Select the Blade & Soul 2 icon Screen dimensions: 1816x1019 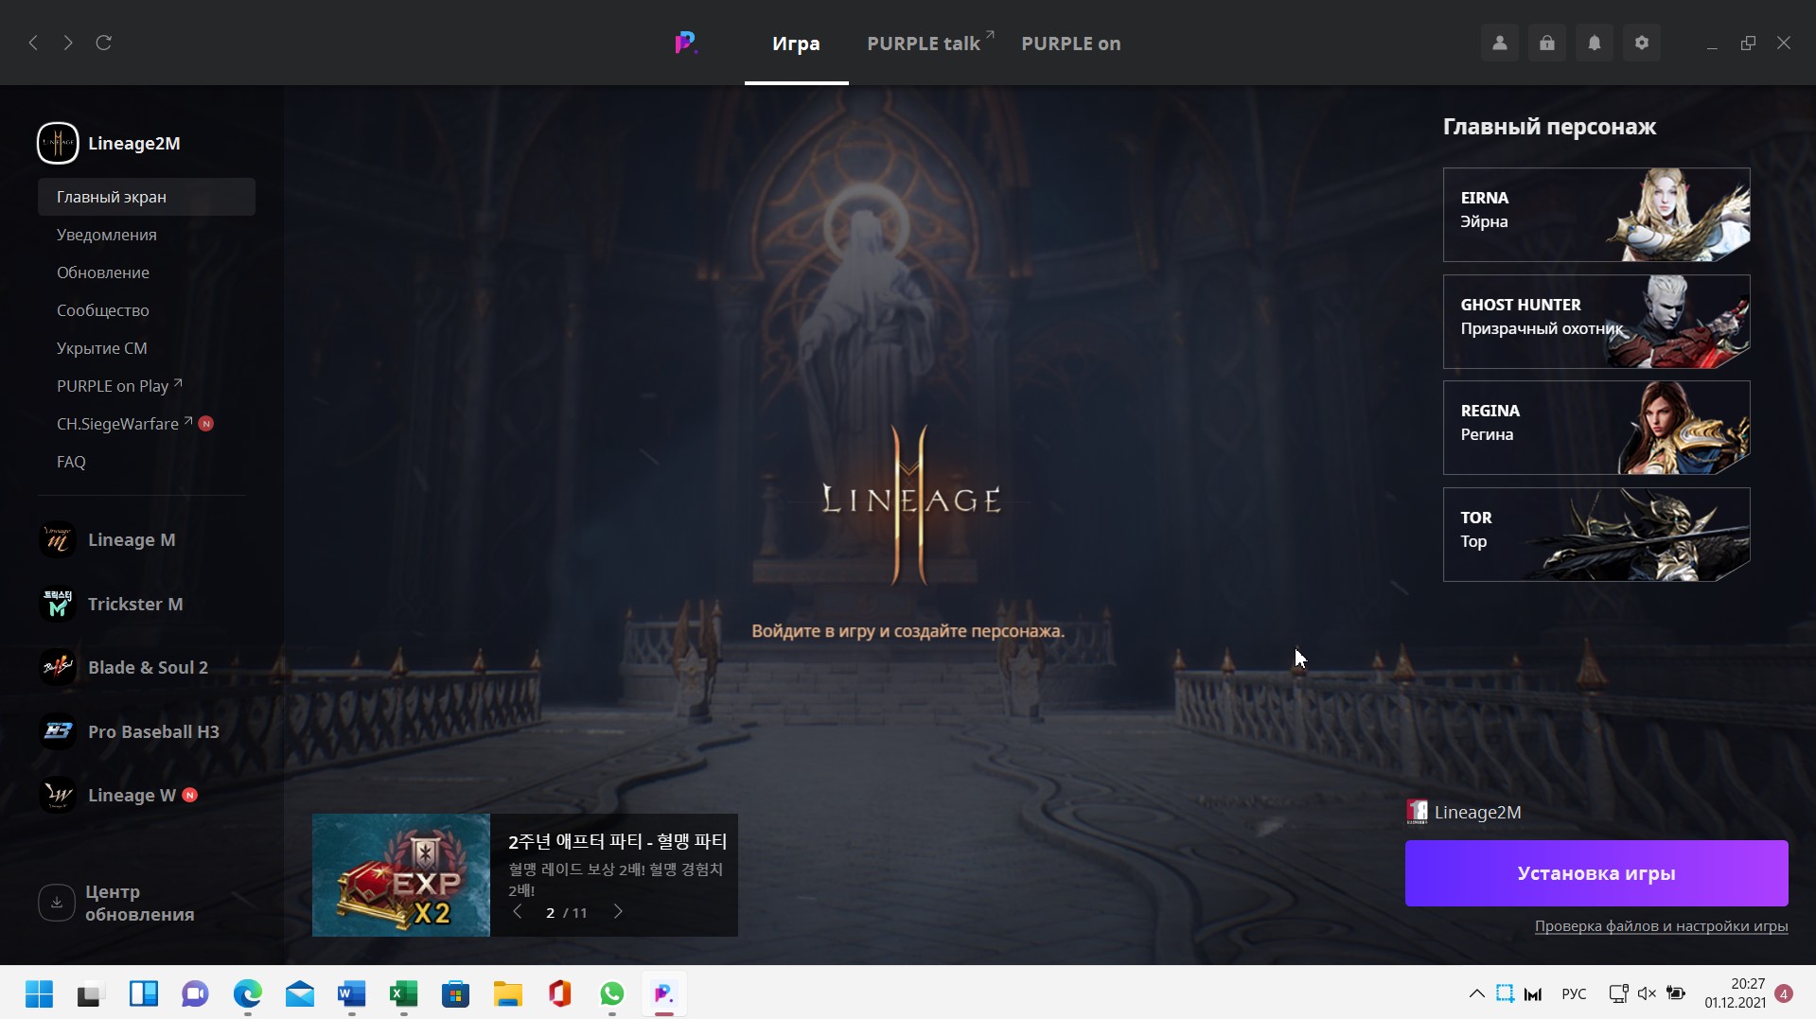click(x=58, y=667)
